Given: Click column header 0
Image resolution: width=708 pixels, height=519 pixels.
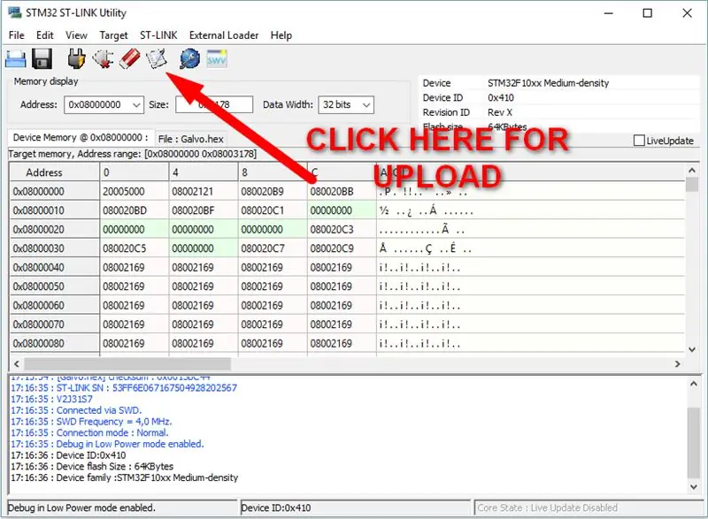Looking at the screenshot, I should (135, 172).
